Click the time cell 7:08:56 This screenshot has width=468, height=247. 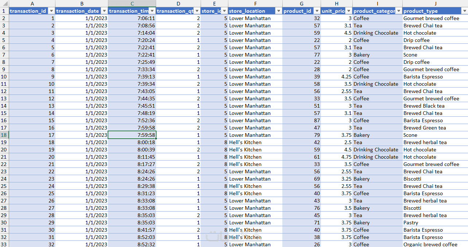[x=132, y=26]
